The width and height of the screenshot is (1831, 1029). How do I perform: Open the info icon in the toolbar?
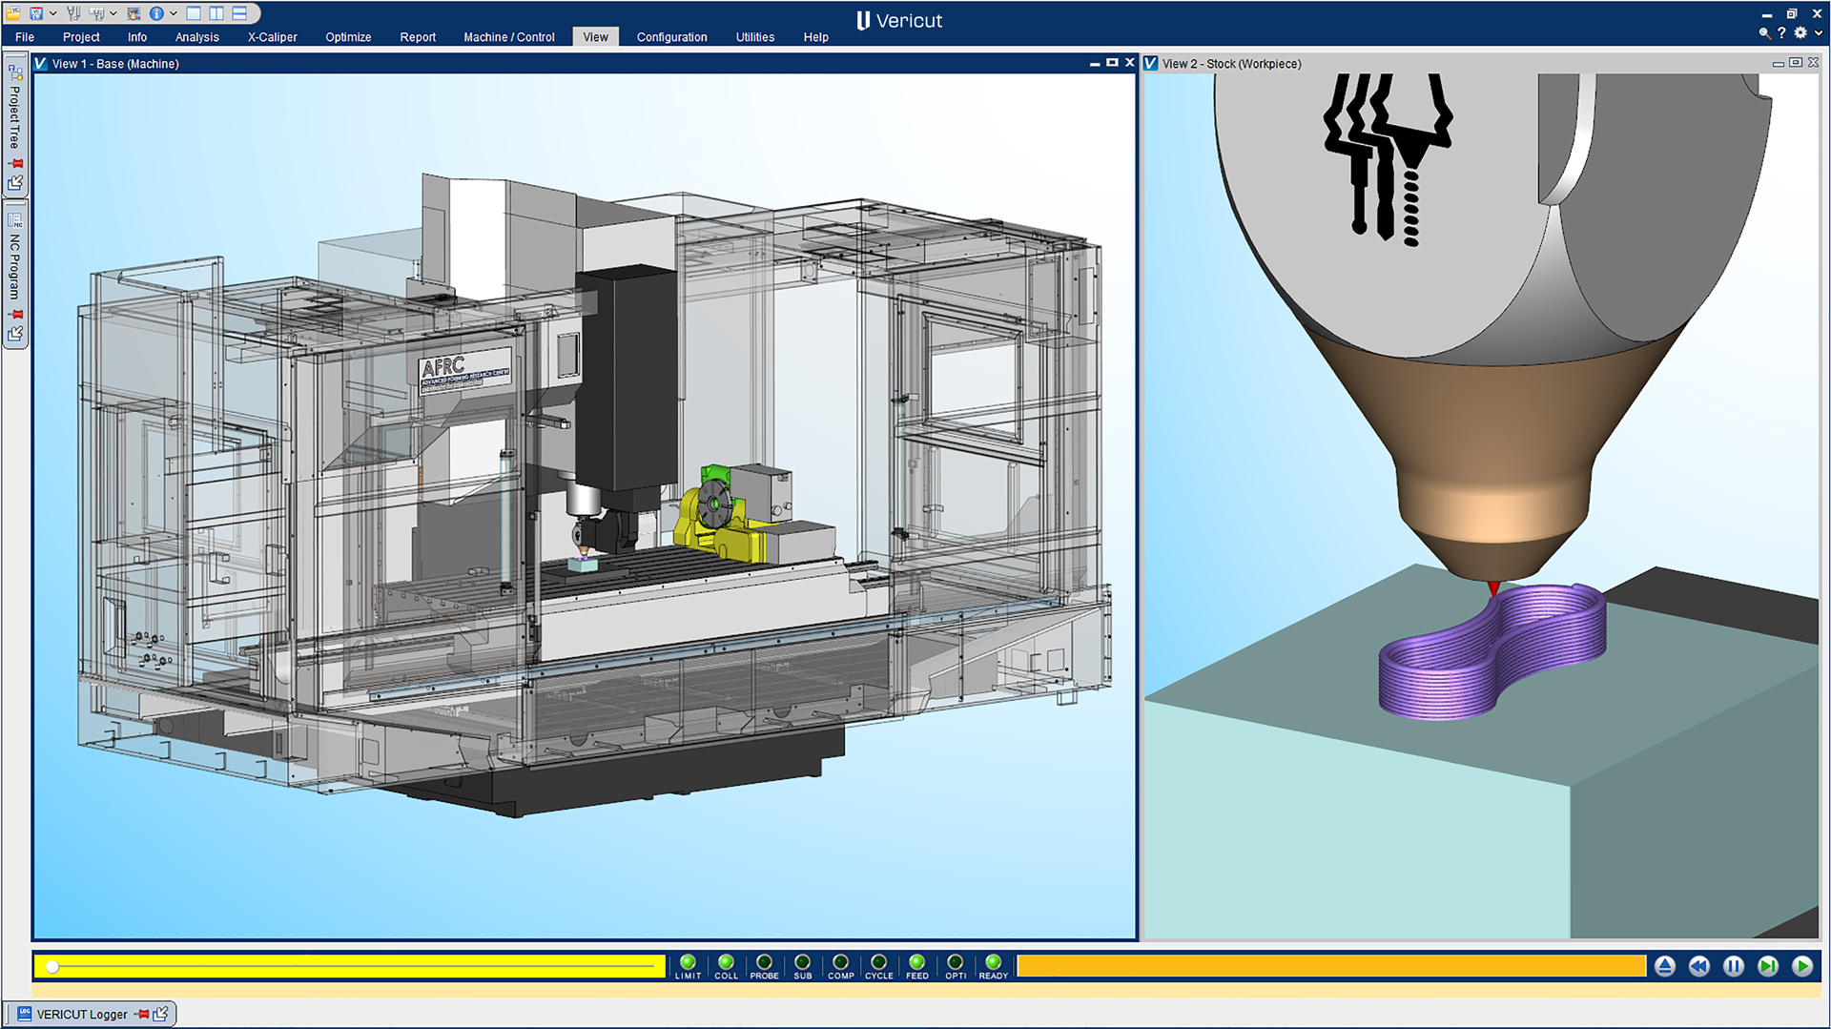[x=156, y=13]
